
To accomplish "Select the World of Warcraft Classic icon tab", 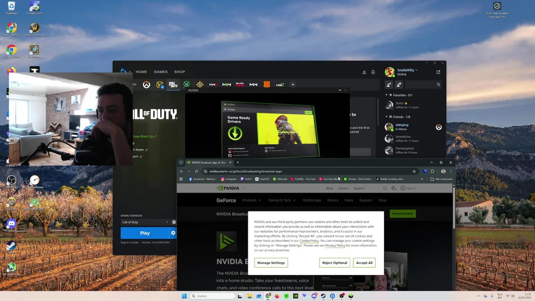I will tap(160, 85).
